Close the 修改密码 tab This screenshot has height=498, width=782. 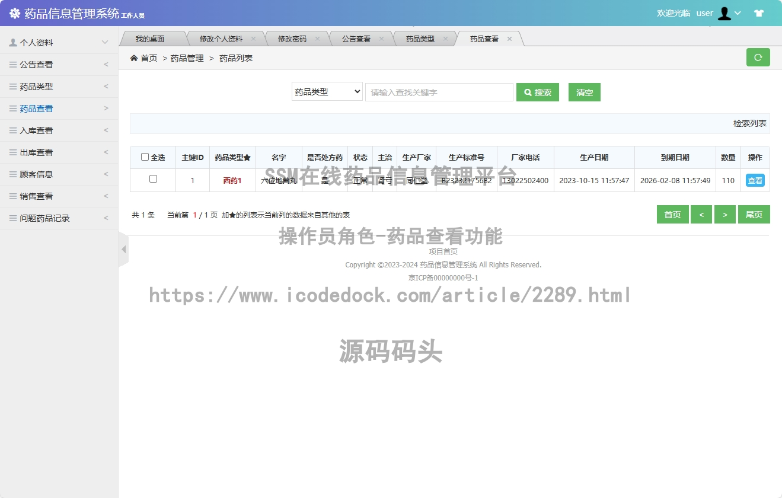[x=317, y=39]
